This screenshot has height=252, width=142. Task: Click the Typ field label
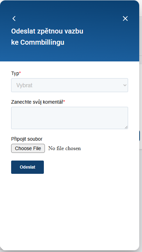coord(15,73)
